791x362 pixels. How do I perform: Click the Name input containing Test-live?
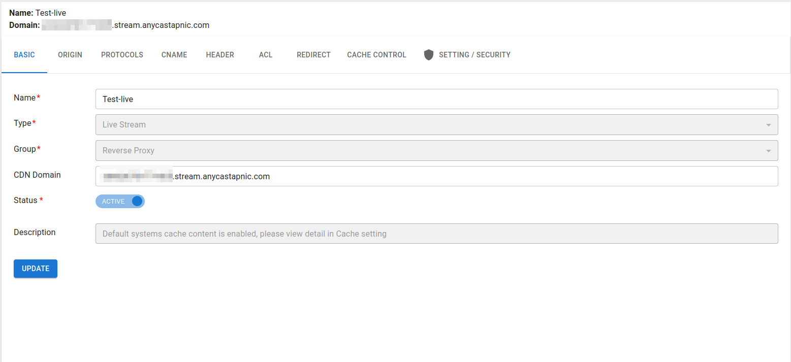[436, 100]
